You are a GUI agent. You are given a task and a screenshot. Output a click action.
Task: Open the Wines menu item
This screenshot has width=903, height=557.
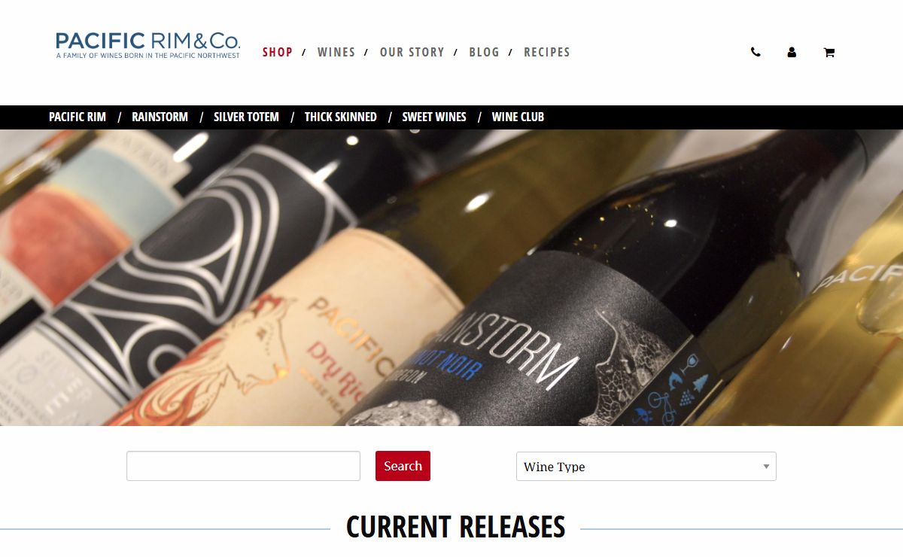tap(336, 52)
